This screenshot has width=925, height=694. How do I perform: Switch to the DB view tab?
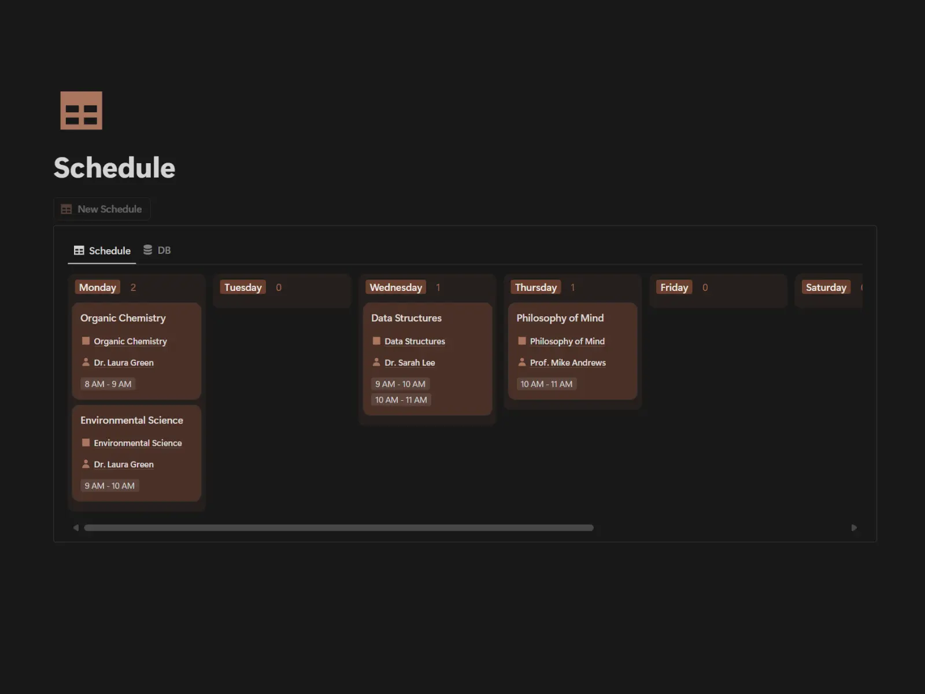tap(157, 250)
